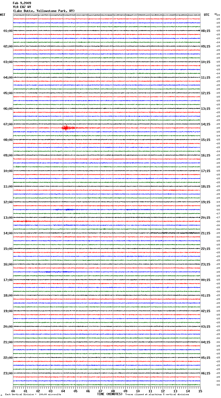This screenshot has width=221, height=398.
Task: Click the 17:00 MST time label
Action: pos(8,280)
